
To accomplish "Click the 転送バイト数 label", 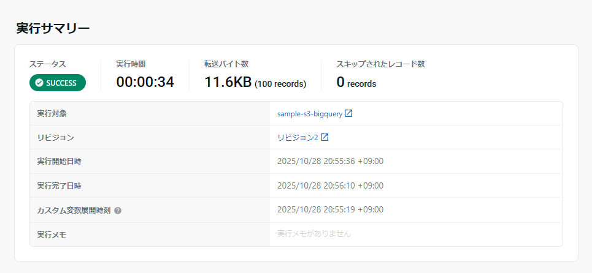I will click(x=226, y=64).
